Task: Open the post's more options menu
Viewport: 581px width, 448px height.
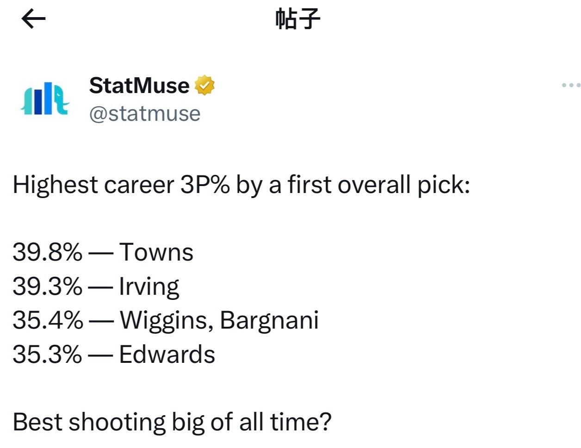Action: 571,85
